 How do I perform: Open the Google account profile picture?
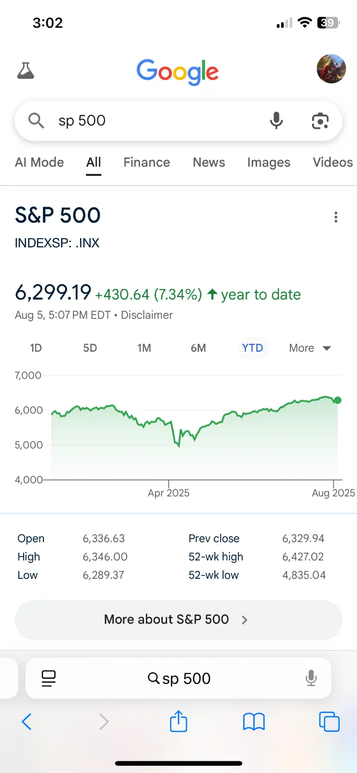pos(331,69)
